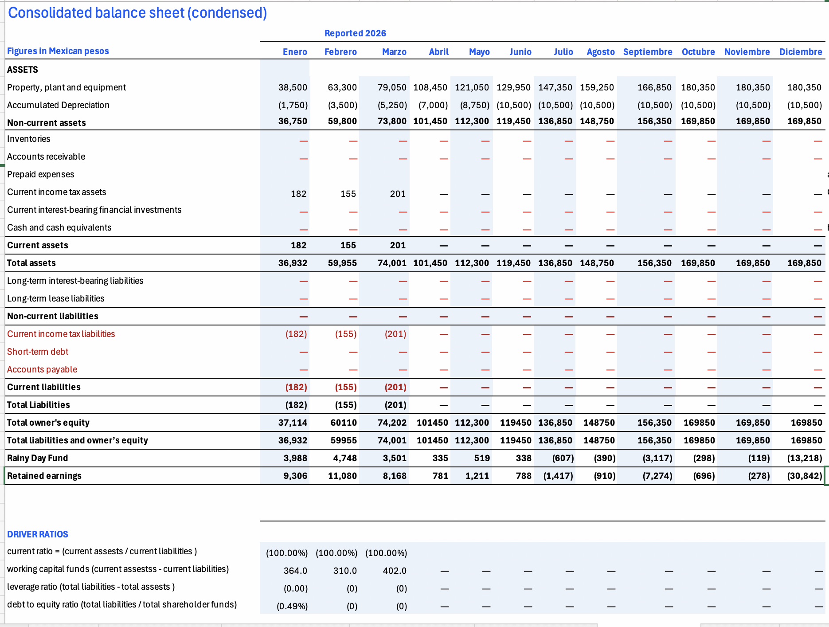Click the Abril column header
The width and height of the screenshot is (829, 627).
[x=438, y=52]
